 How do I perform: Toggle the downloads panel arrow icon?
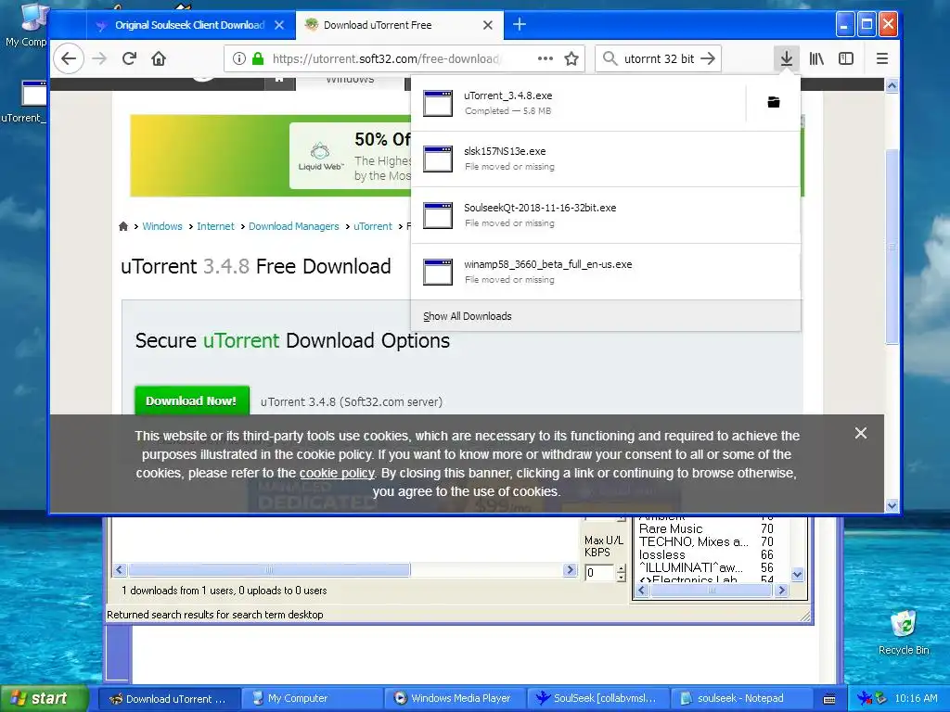(787, 58)
